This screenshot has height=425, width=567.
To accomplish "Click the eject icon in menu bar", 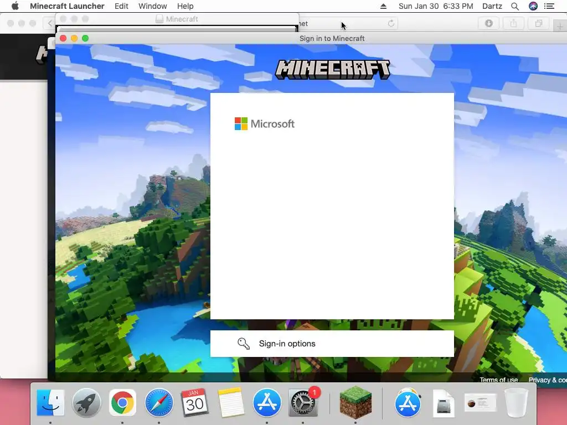I will click(383, 6).
